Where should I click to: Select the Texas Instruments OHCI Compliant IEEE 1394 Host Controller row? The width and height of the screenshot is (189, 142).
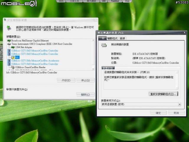pyautogui.click(x=42, y=44)
